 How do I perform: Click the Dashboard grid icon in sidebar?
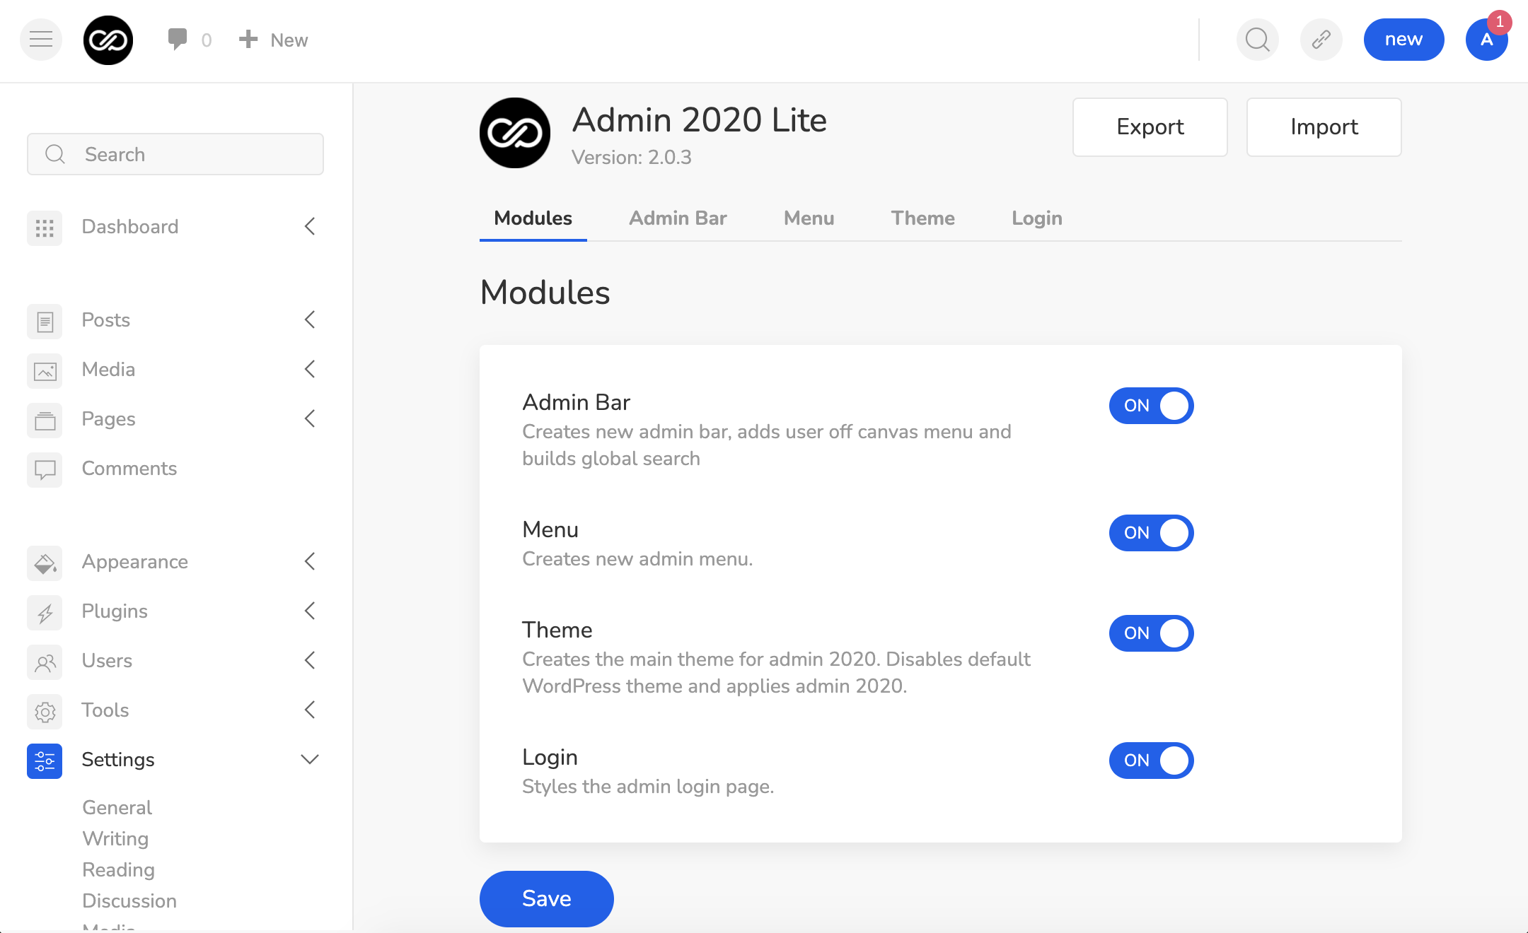pyautogui.click(x=45, y=228)
